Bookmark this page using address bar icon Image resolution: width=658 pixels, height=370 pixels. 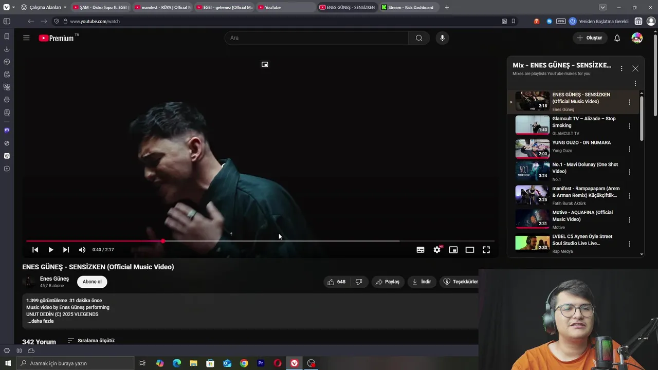(x=513, y=21)
